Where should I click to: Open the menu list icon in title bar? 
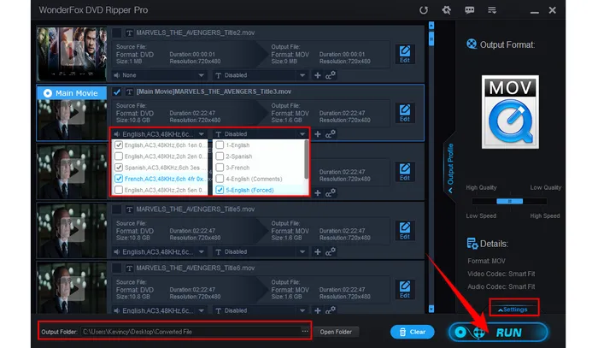click(x=492, y=10)
